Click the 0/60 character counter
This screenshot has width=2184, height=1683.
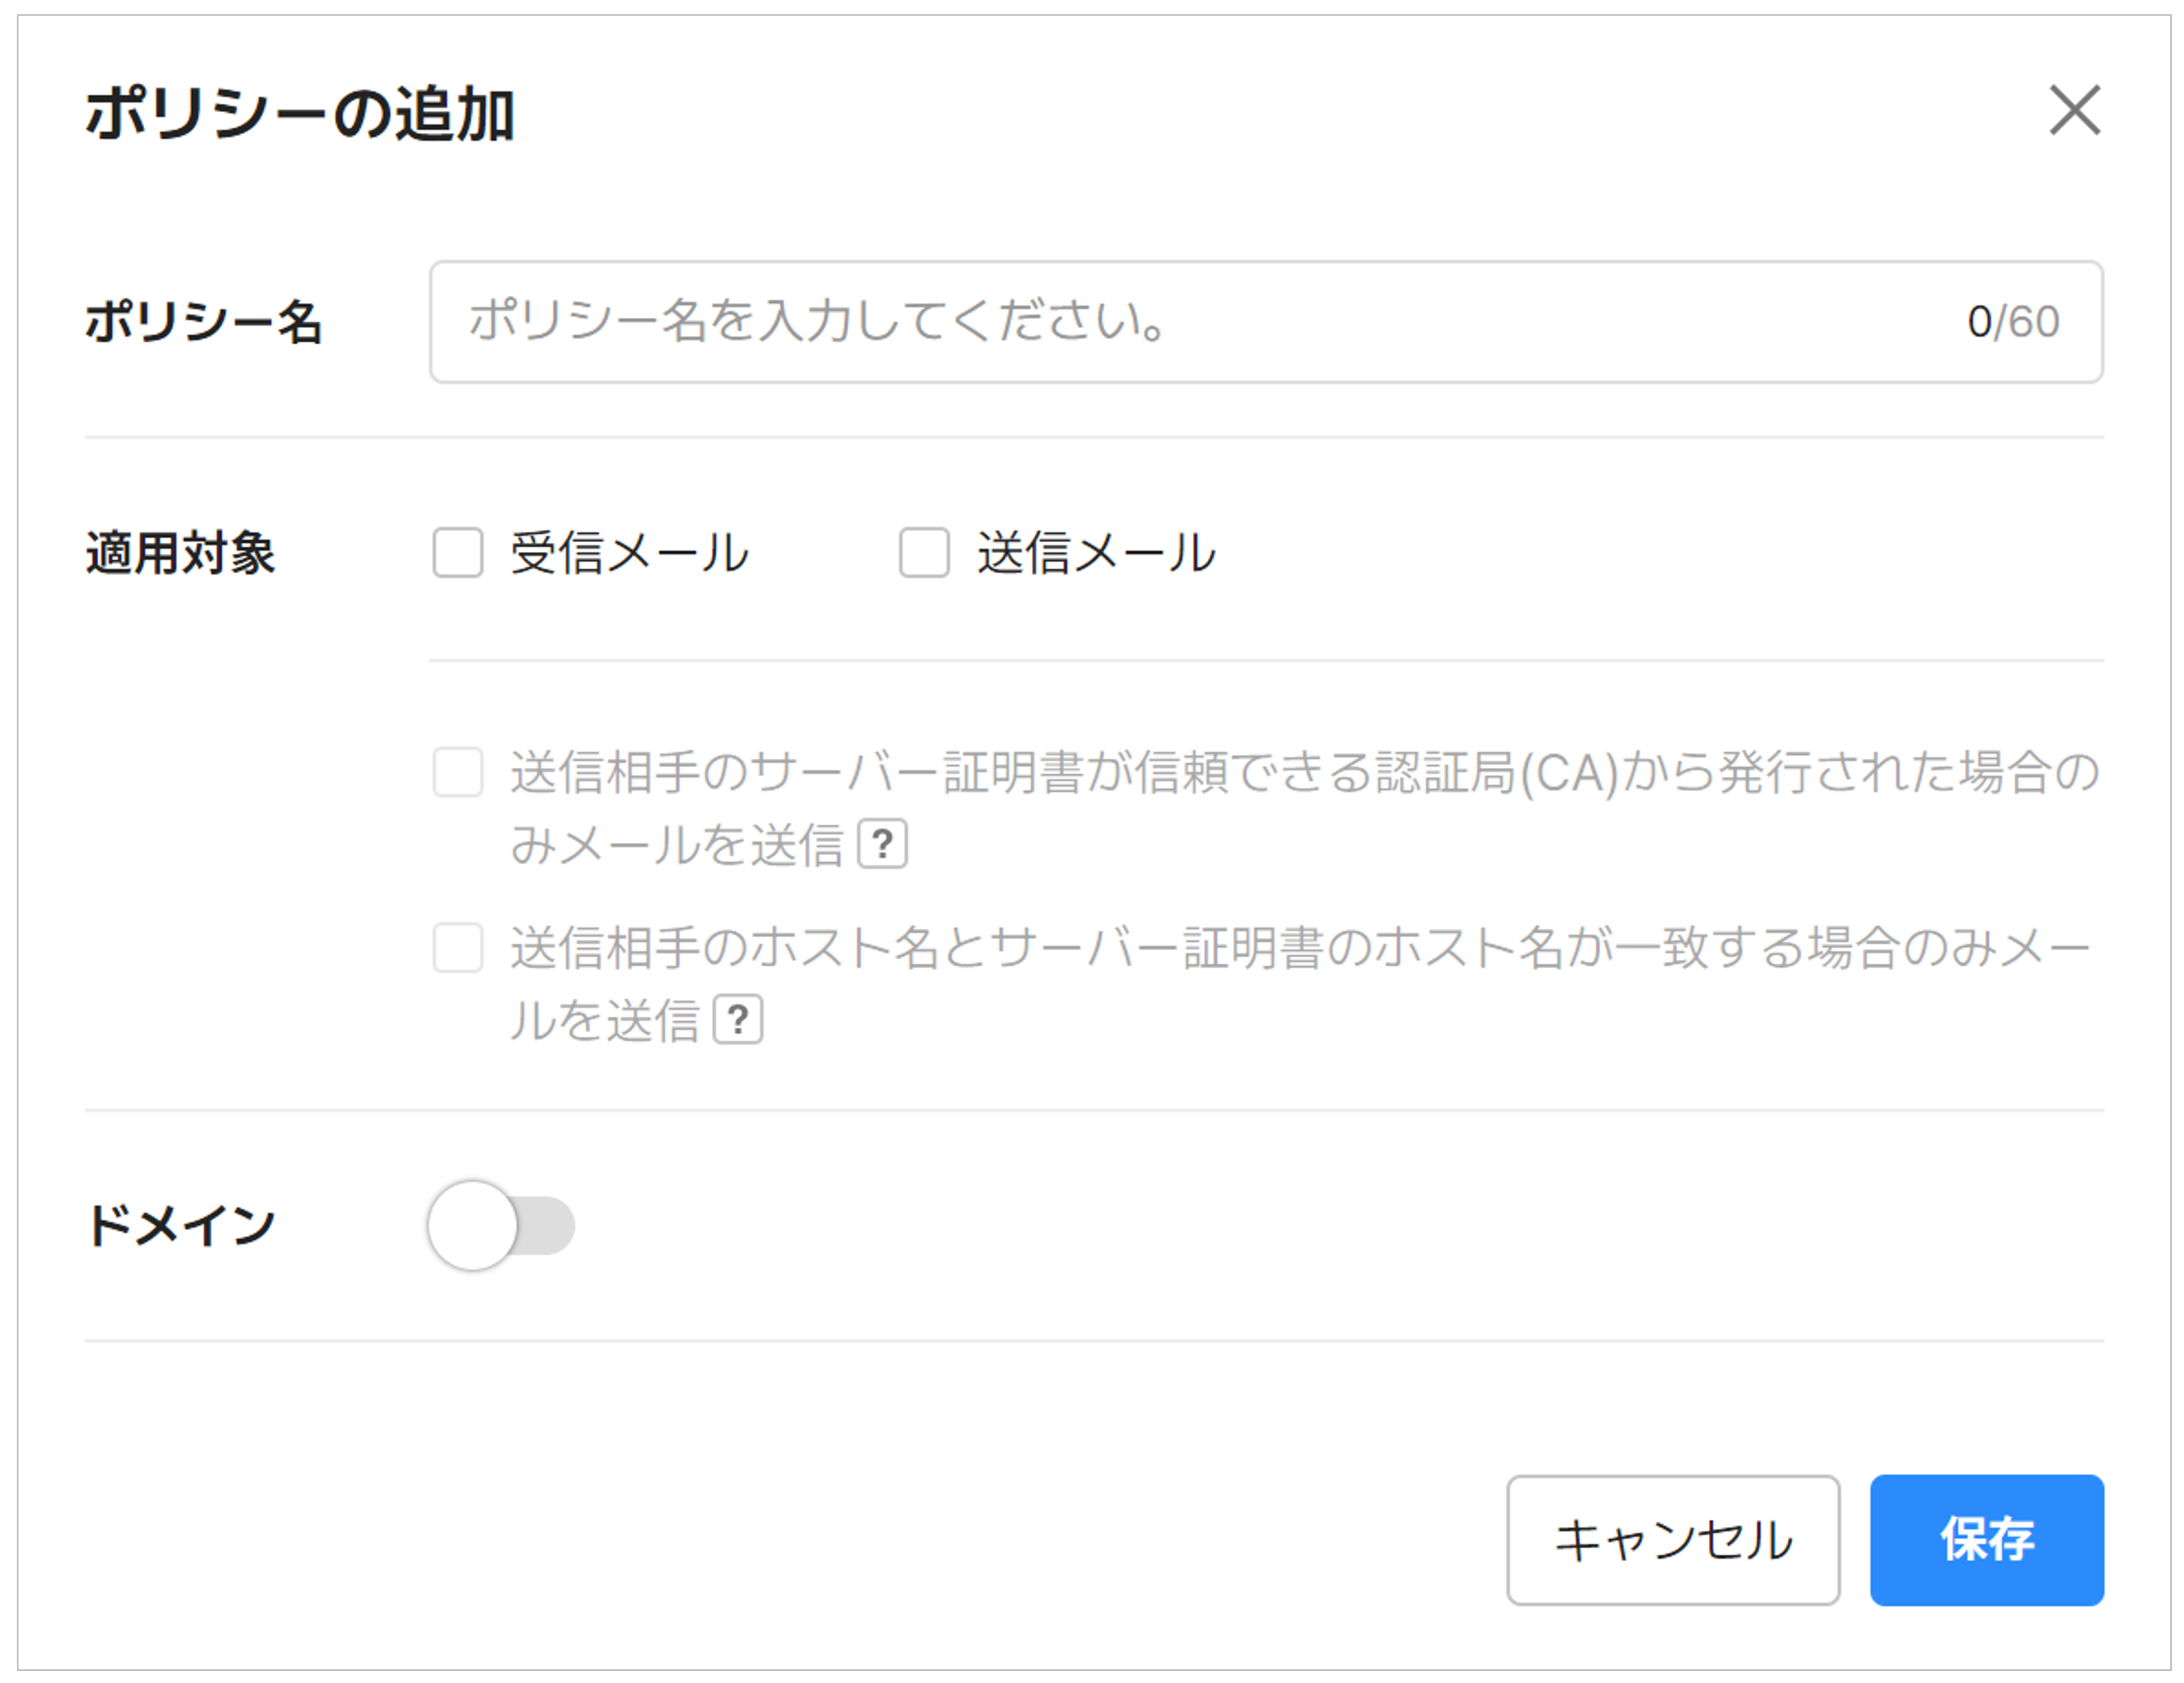click(x=2012, y=322)
